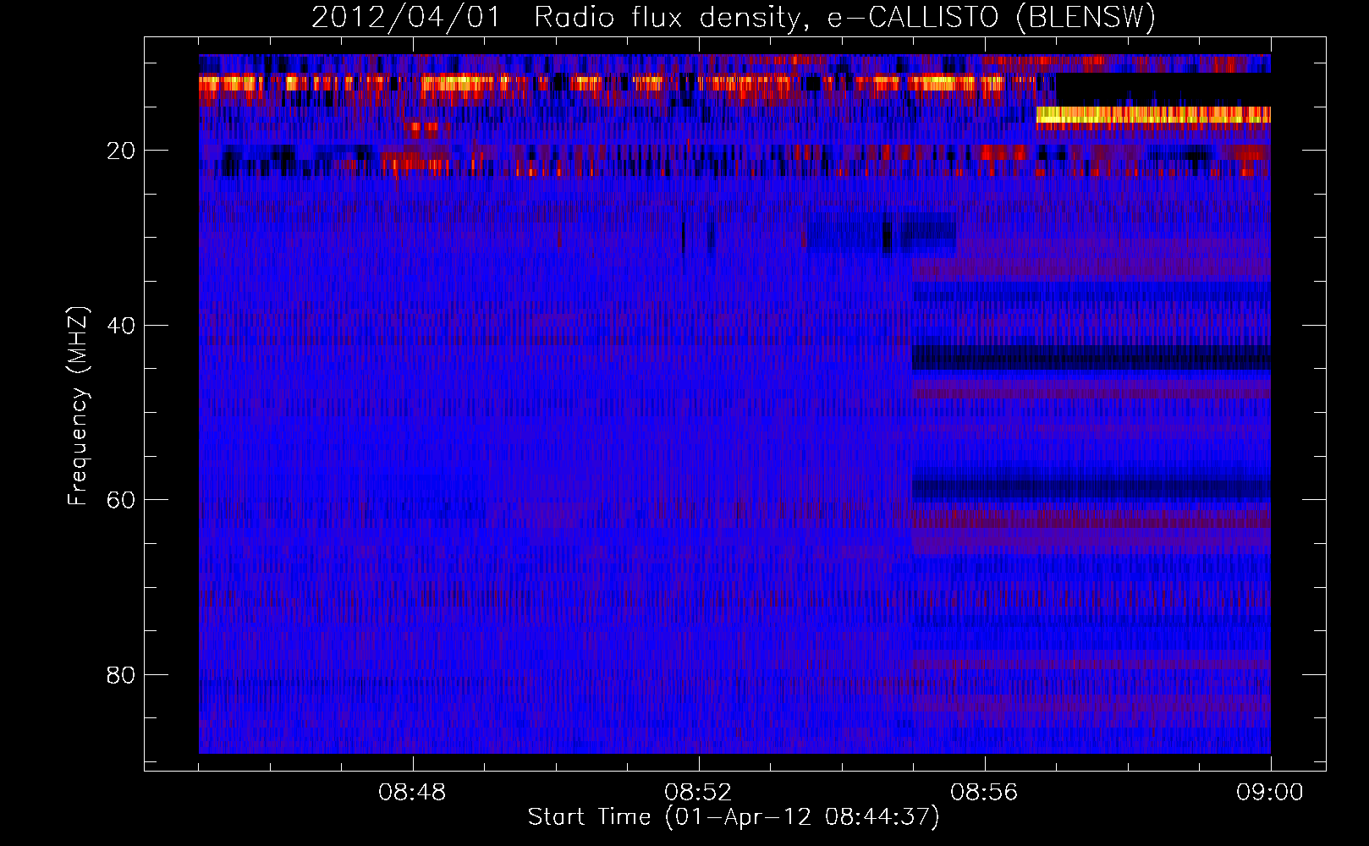This screenshot has width=1369, height=846.
Task: Click the 08:52 time tick label
Action: [698, 793]
